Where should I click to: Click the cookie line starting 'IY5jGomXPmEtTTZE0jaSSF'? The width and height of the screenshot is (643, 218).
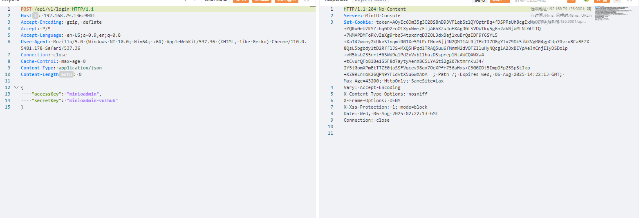pyautogui.click(x=437, y=68)
